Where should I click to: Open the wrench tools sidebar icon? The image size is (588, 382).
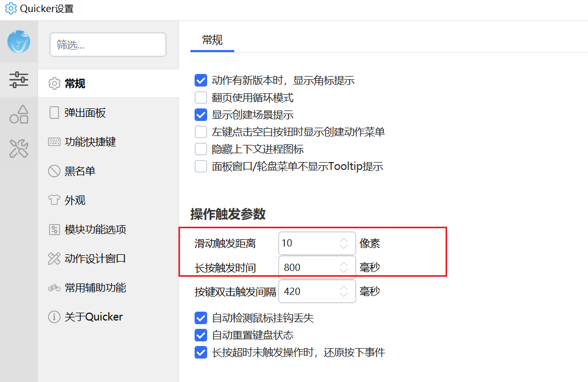pyautogui.click(x=19, y=149)
